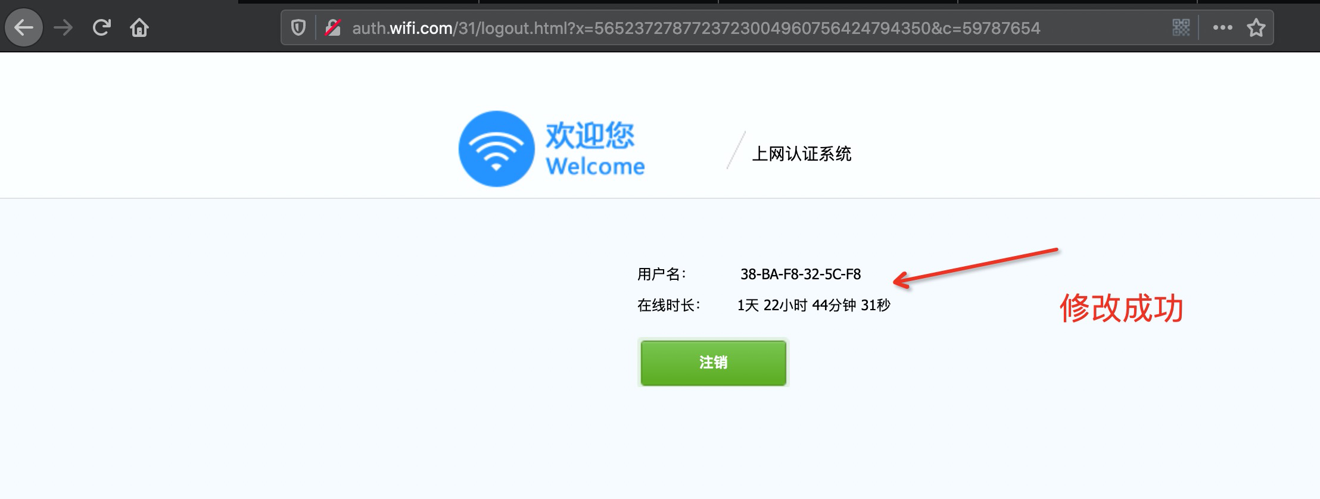This screenshot has width=1320, height=499.
Task: Open the page actions three-dot menu
Action: tap(1223, 27)
